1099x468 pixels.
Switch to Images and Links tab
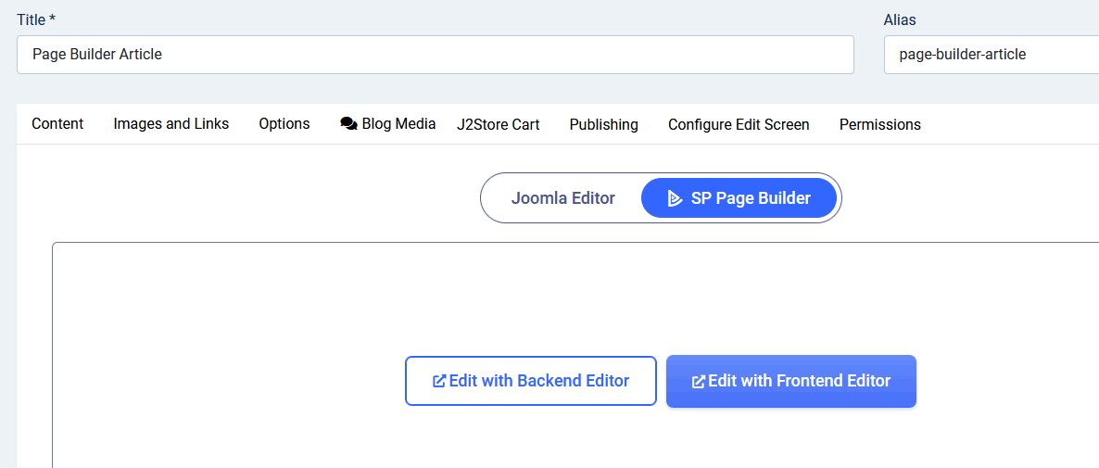[x=171, y=124]
